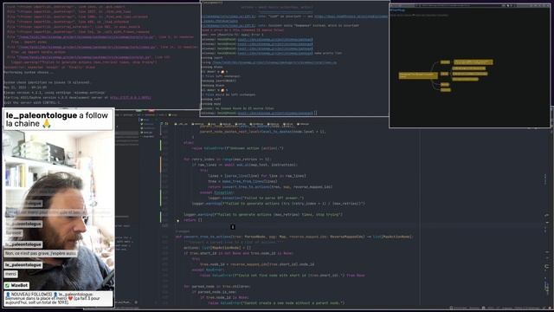Click the WizeBot username badge

pos(16,285)
